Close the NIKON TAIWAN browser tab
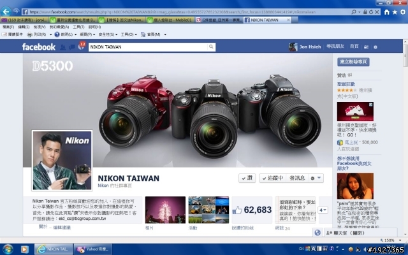Screen dimensions: 408x255 (x=288, y=20)
